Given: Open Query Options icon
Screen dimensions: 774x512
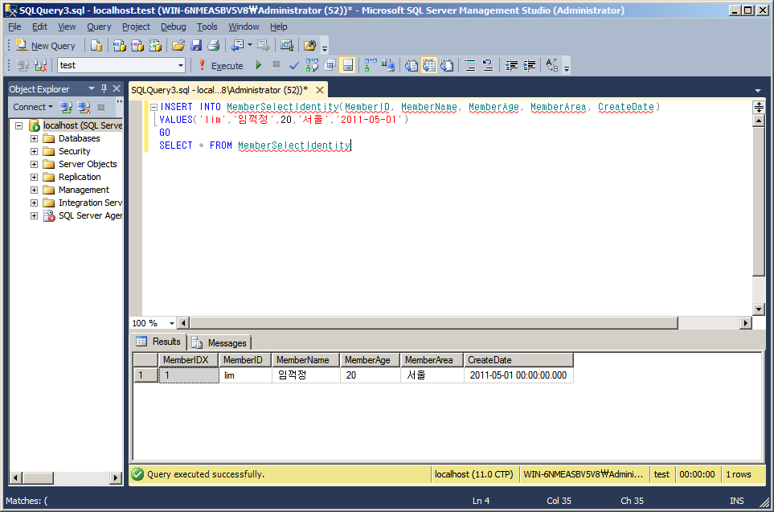Looking at the screenshot, I should 330,65.
